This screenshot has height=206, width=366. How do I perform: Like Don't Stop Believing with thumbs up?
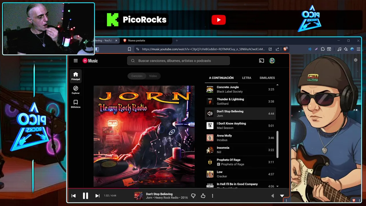(x=203, y=196)
